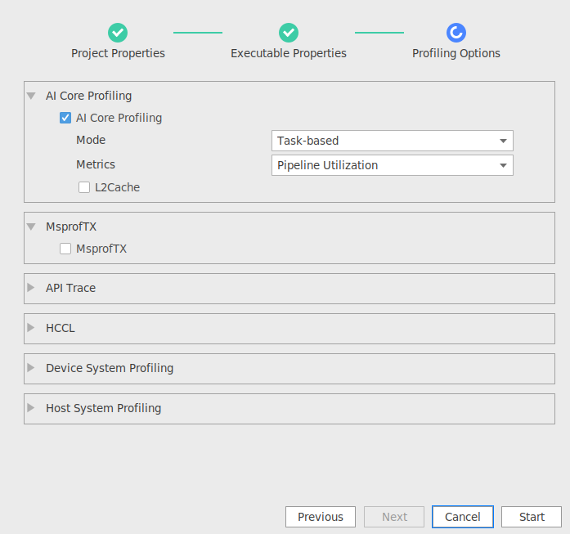The height and width of the screenshot is (534, 570).
Task: Expand the API Trace section
Action: [31, 288]
